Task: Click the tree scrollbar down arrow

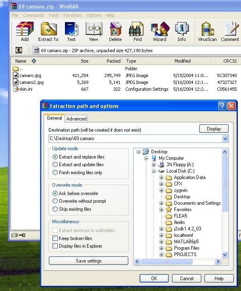Action: pos(225,254)
